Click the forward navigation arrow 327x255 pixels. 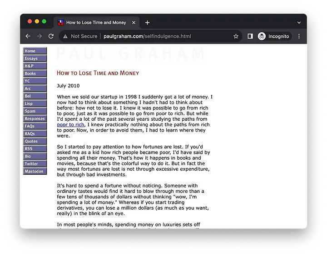[40, 36]
